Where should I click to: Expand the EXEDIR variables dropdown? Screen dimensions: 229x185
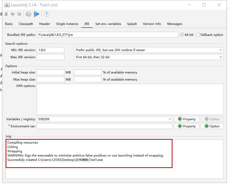(x=105, y=119)
